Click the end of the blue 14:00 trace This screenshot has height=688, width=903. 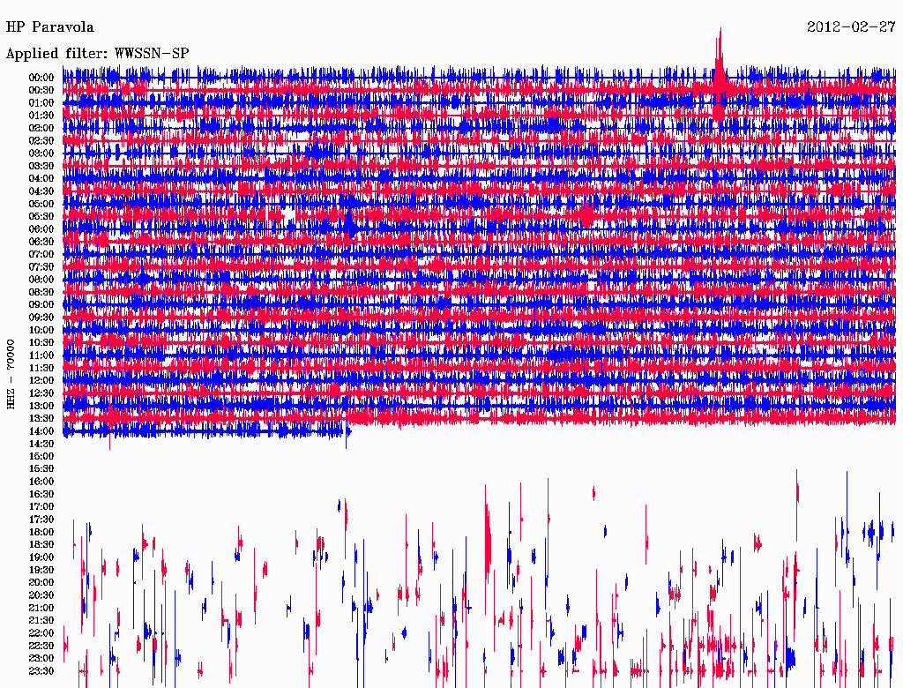tap(347, 431)
